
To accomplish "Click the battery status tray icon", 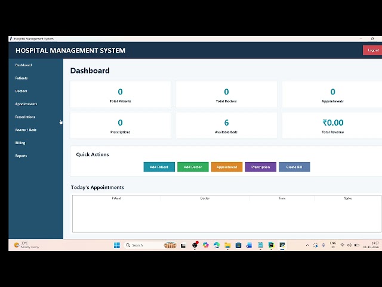I will coord(357,245).
